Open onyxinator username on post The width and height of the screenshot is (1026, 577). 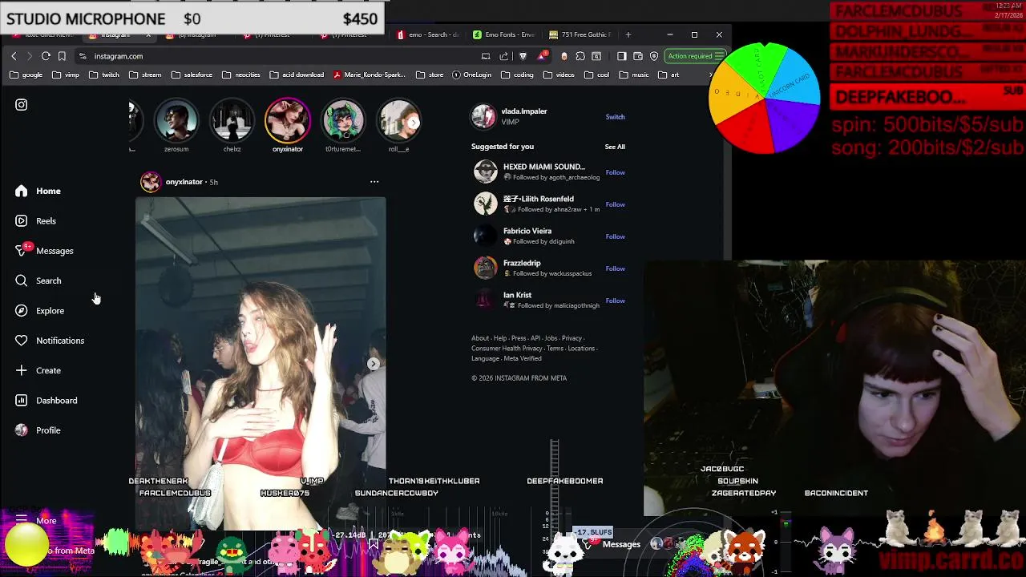[184, 182]
